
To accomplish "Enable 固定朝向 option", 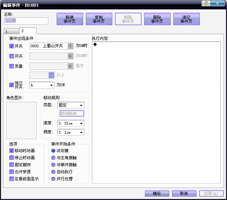I will coord(11,165).
